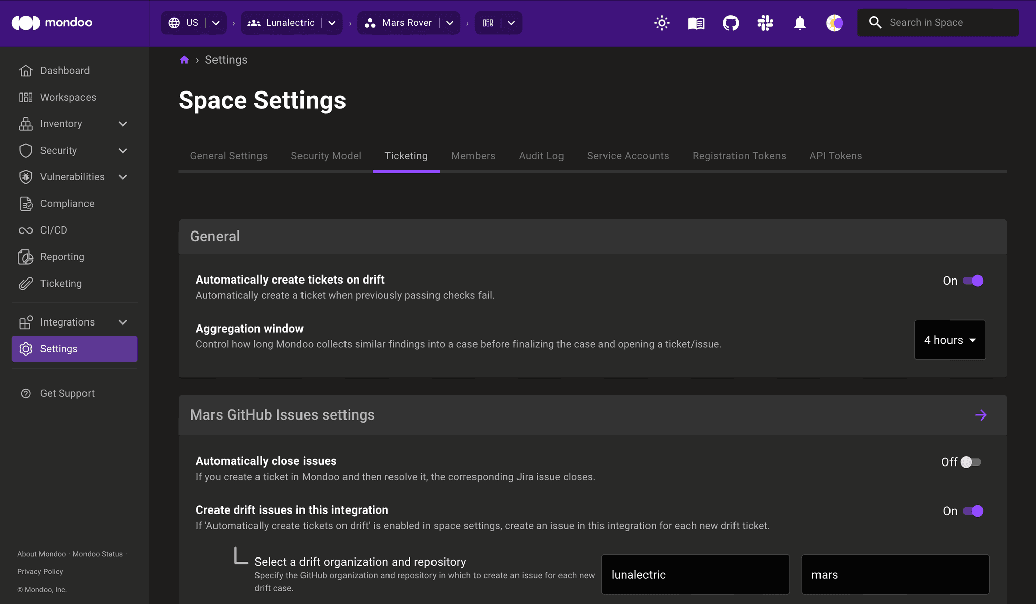Screen dimensions: 1036x604
Task: Open the Aggregation window 4 hours dropdown
Action: (949, 340)
